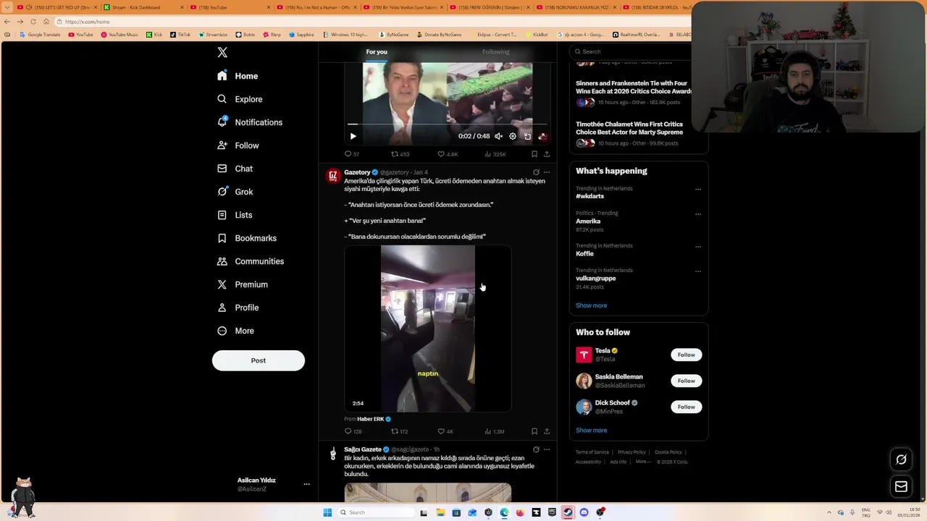Click the X logo in the sidebar
This screenshot has height=521, width=927.
(222, 52)
